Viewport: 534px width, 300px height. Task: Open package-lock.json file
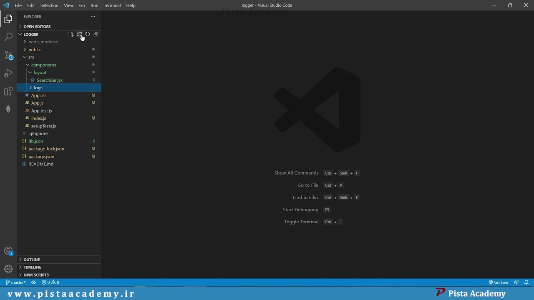click(x=59, y=149)
